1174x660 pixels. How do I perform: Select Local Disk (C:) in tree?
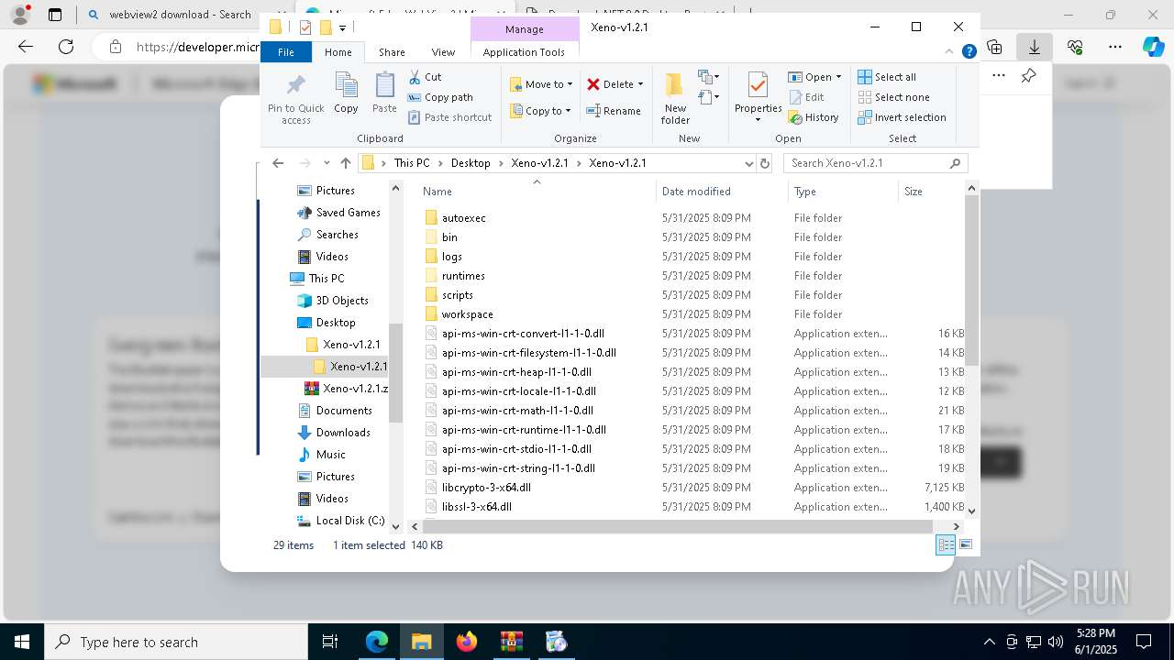(350, 521)
